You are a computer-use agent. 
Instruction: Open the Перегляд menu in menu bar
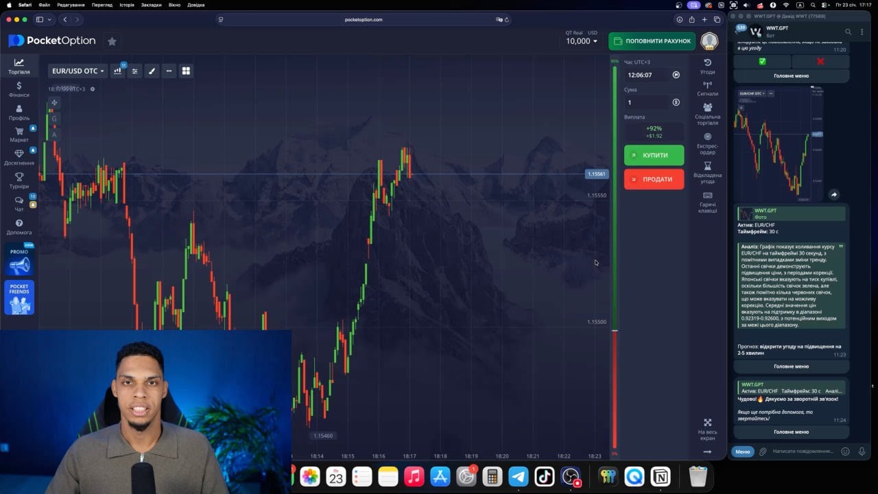pyautogui.click(x=102, y=4)
